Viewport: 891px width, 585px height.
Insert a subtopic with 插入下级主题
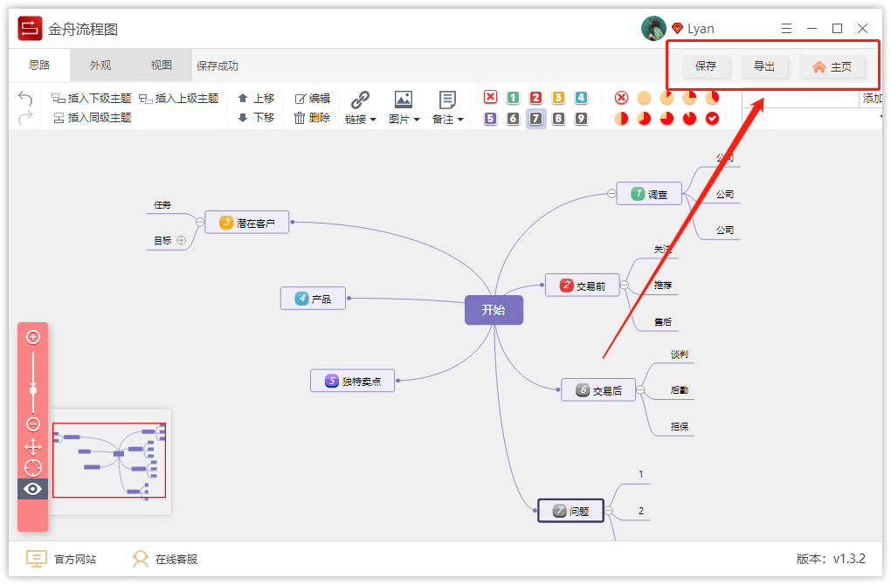(x=91, y=99)
